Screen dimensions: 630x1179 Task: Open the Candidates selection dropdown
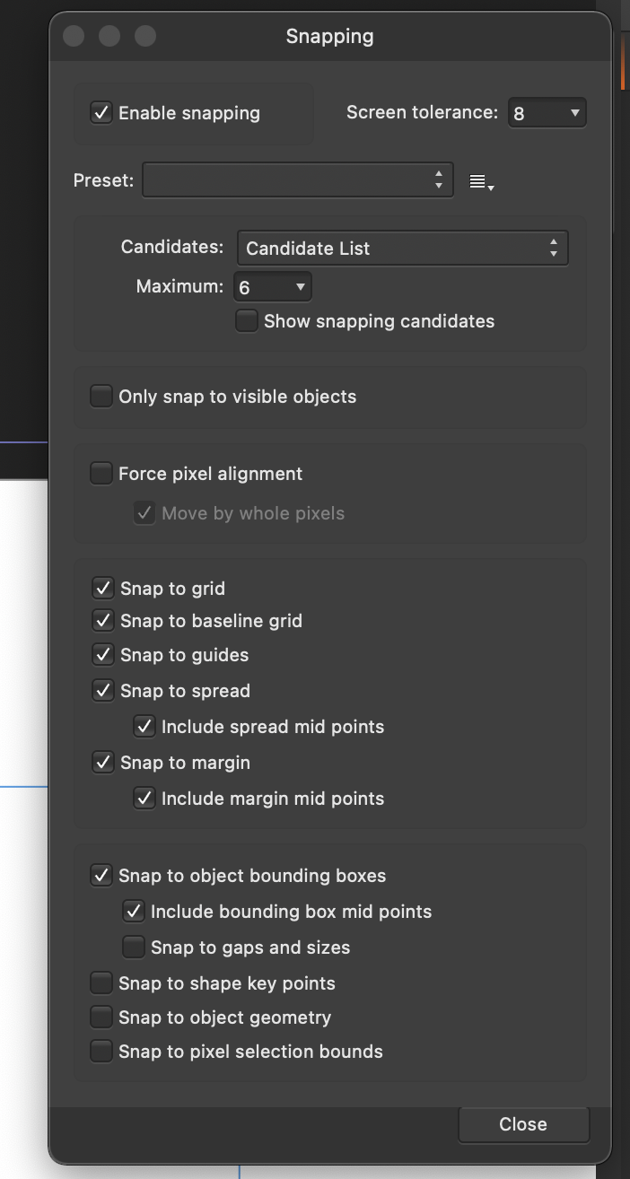(x=402, y=248)
